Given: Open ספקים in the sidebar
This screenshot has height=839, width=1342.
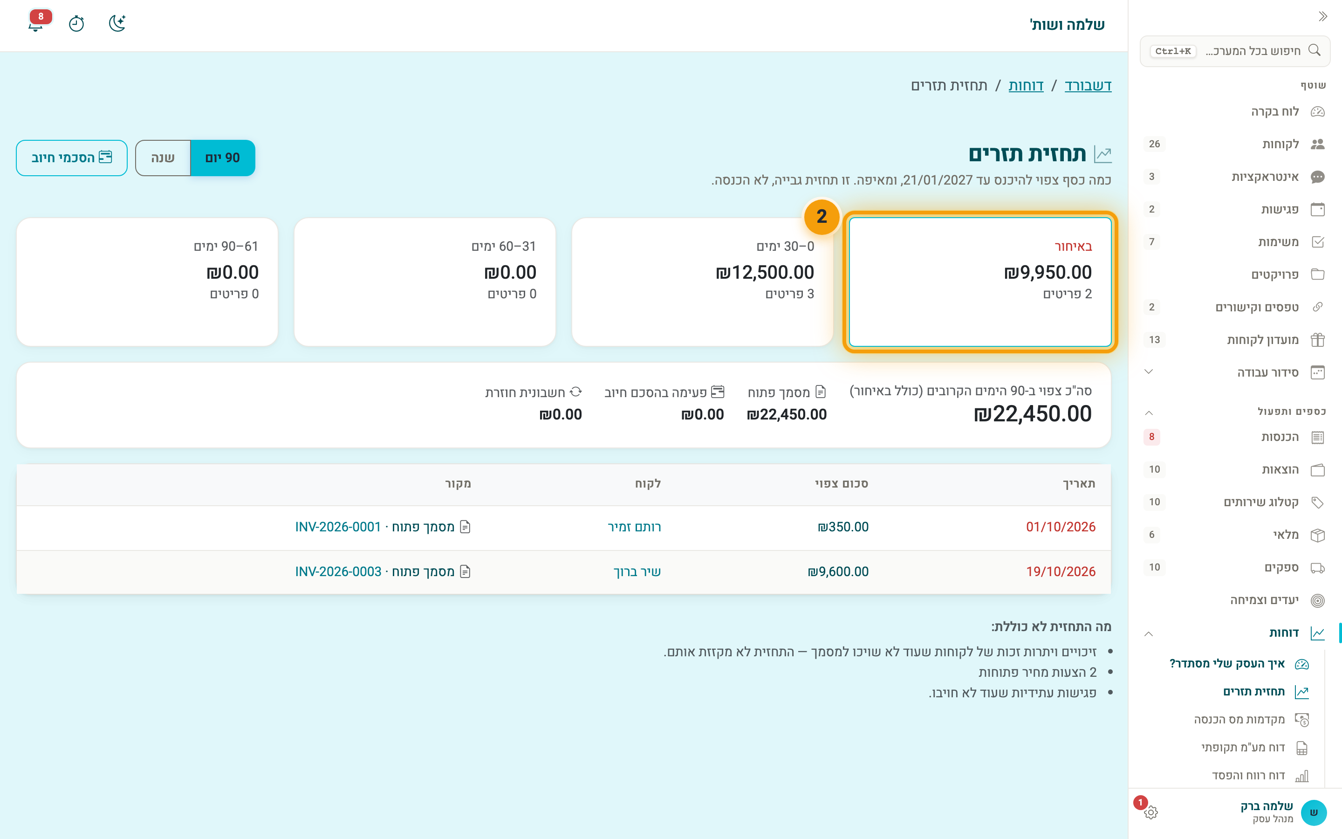Looking at the screenshot, I should point(1235,568).
